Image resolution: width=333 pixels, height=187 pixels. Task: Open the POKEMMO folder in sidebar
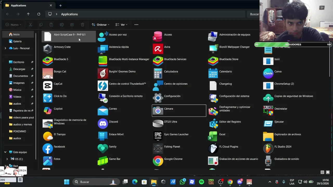tap(20, 131)
